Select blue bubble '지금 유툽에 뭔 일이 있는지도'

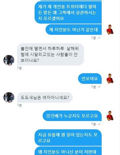68,138
